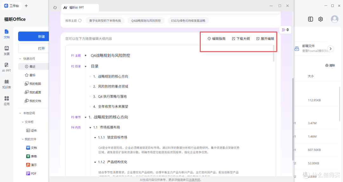Image resolution: width=343 pixels, height=182 pixels.
Task: Choose theme Q4战略规划与风险防控
Action: (146, 21)
